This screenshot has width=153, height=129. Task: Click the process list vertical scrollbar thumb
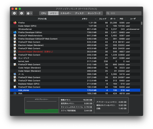tap(142, 23)
